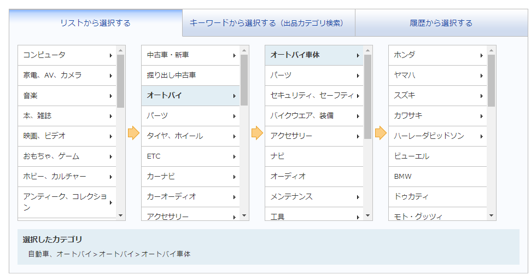This screenshot has height=280, width=531.
Task: Expand the 中古車・新車 subcategory
Action: click(191, 55)
